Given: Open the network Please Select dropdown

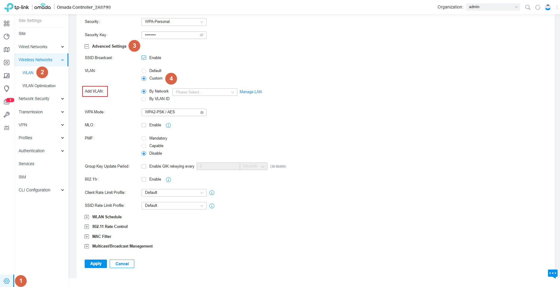Looking at the screenshot, I should (x=205, y=92).
